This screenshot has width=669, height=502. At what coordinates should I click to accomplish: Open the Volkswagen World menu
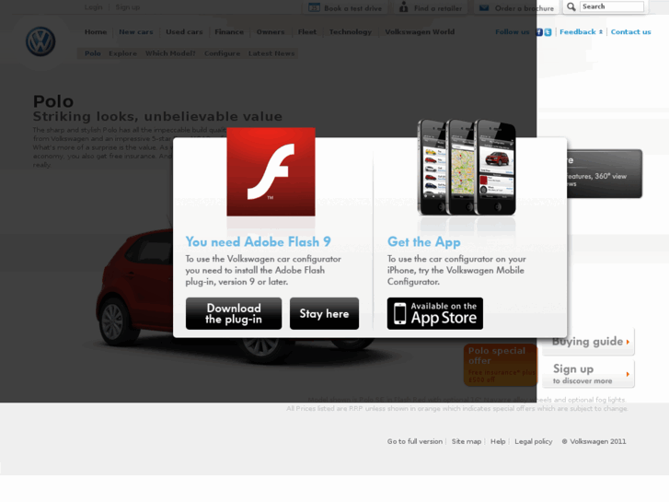pos(420,32)
